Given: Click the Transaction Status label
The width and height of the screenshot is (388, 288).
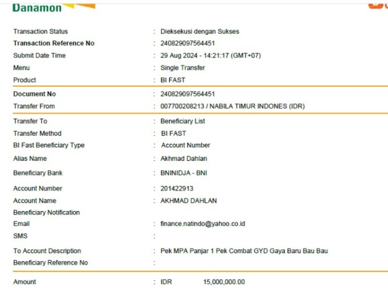Looking at the screenshot, I should click(40, 31).
